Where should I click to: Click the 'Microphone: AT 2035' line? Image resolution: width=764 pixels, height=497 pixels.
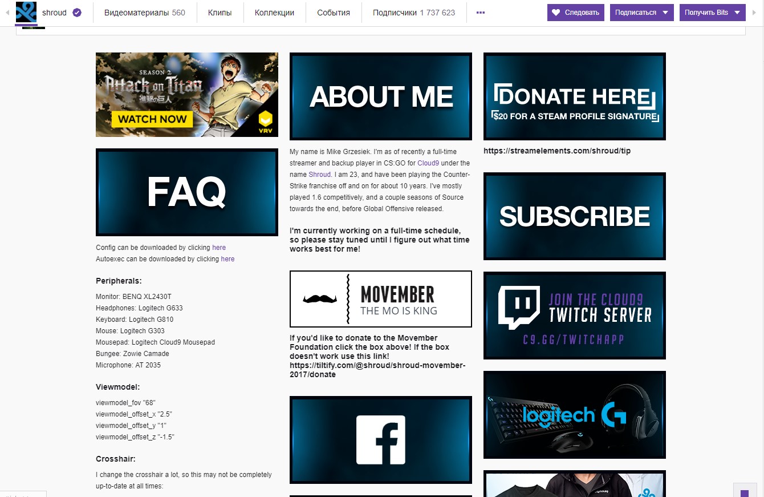(x=128, y=365)
